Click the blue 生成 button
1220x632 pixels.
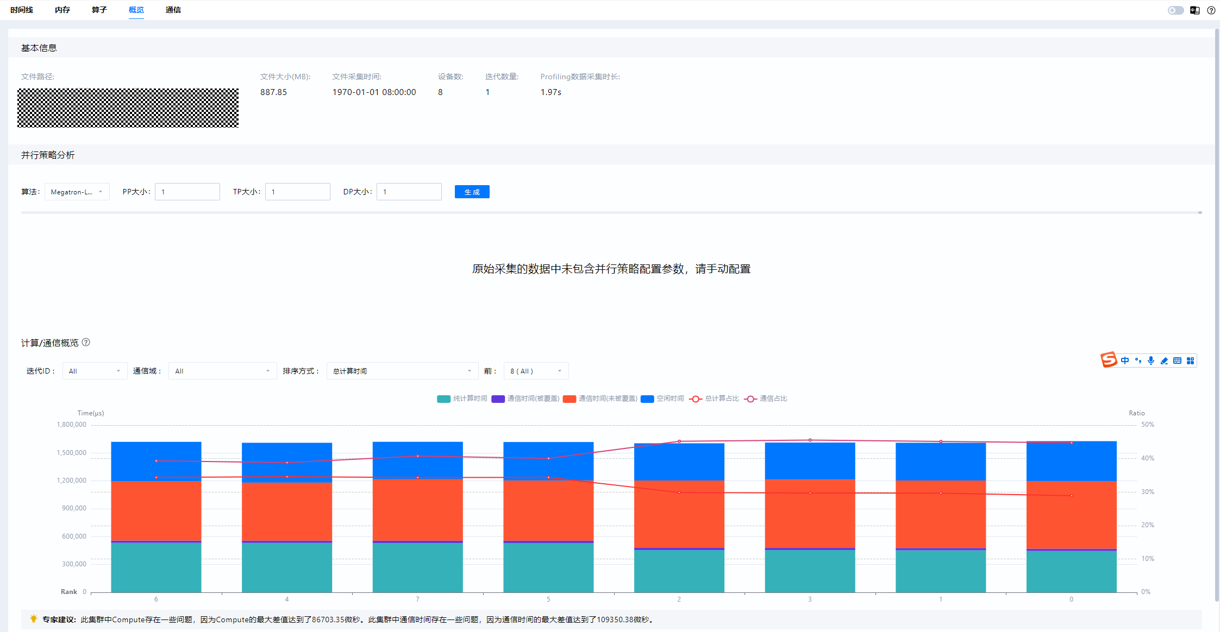(472, 192)
